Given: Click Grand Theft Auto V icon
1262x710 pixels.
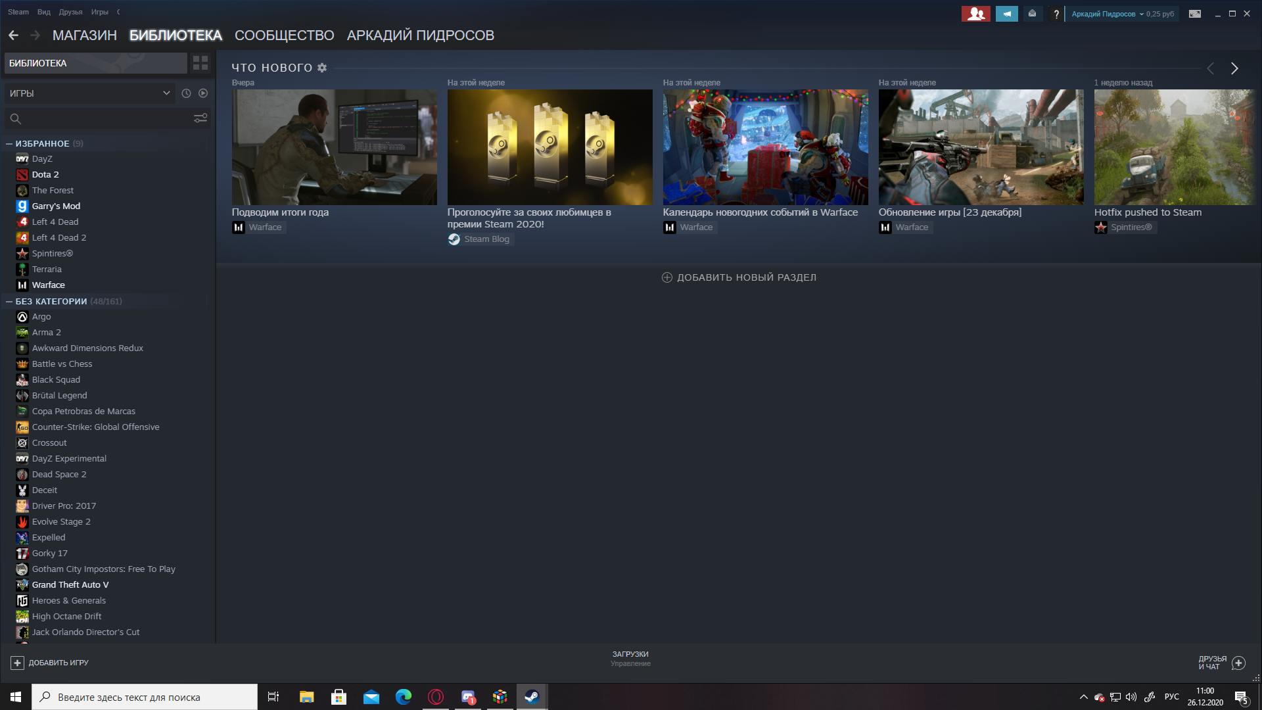Looking at the screenshot, I should pyautogui.click(x=22, y=585).
